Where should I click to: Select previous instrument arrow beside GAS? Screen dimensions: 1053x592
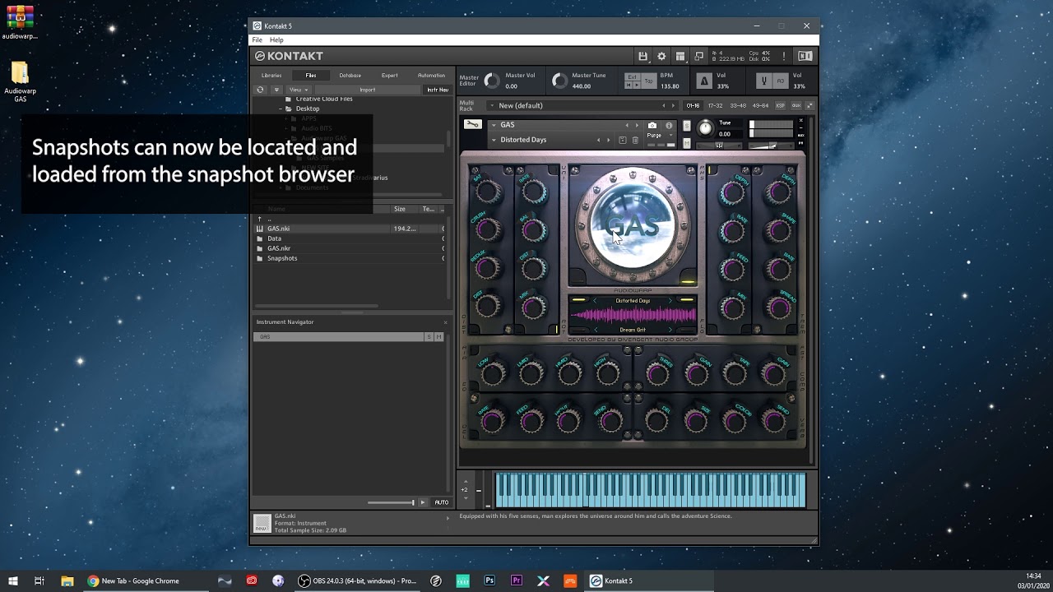(x=627, y=125)
